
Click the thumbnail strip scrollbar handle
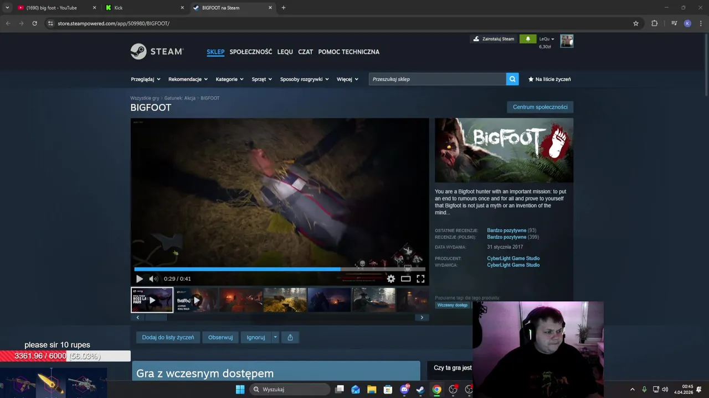point(156,317)
